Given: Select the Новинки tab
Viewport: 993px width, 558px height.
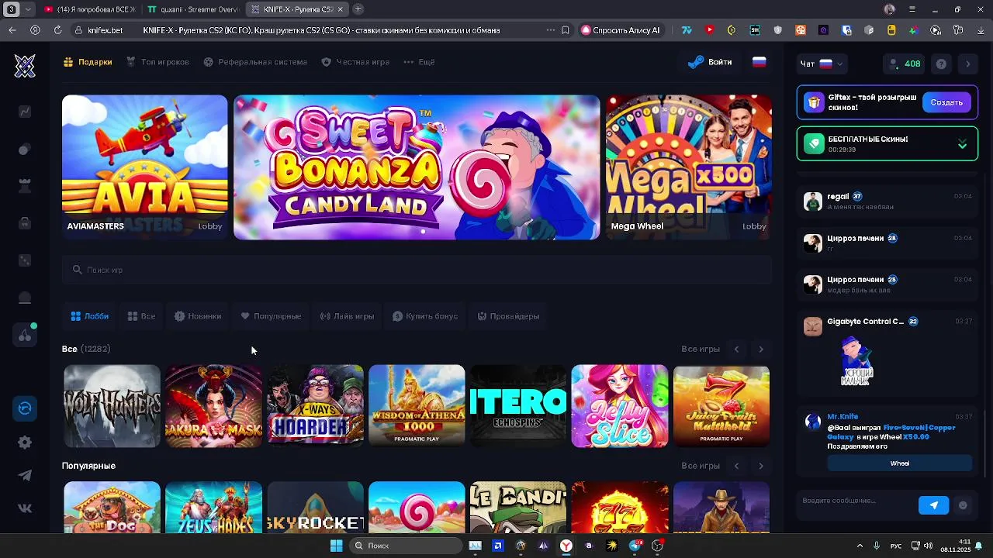Looking at the screenshot, I should [x=198, y=316].
